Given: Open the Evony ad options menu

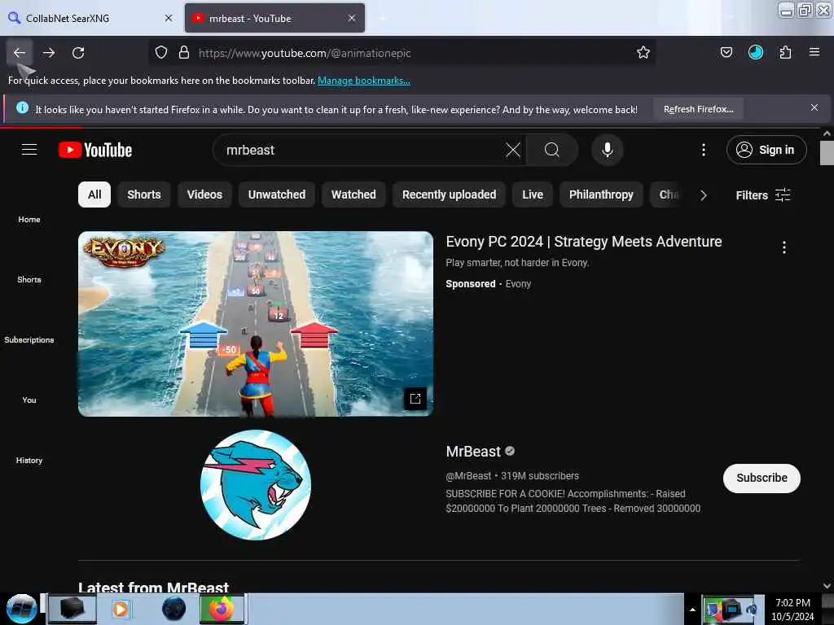Looking at the screenshot, I should 784,247.
